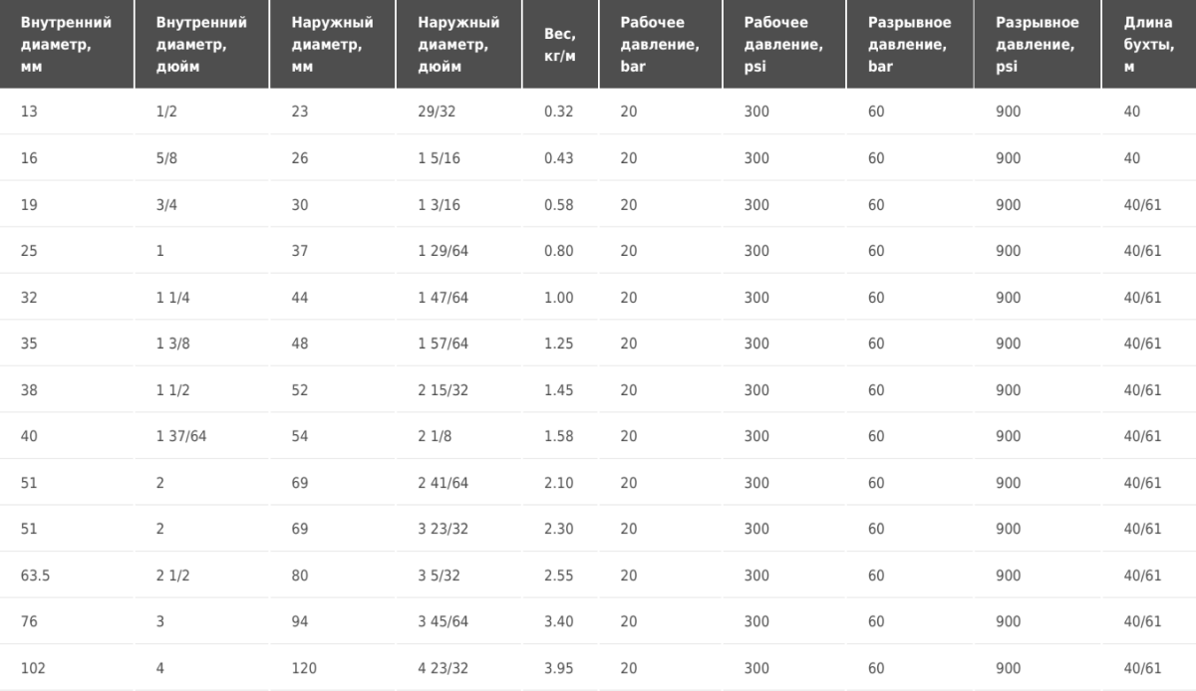Select the inner diameter inch cell 1 37/64

pyautogui.click(x=181, y=436)
